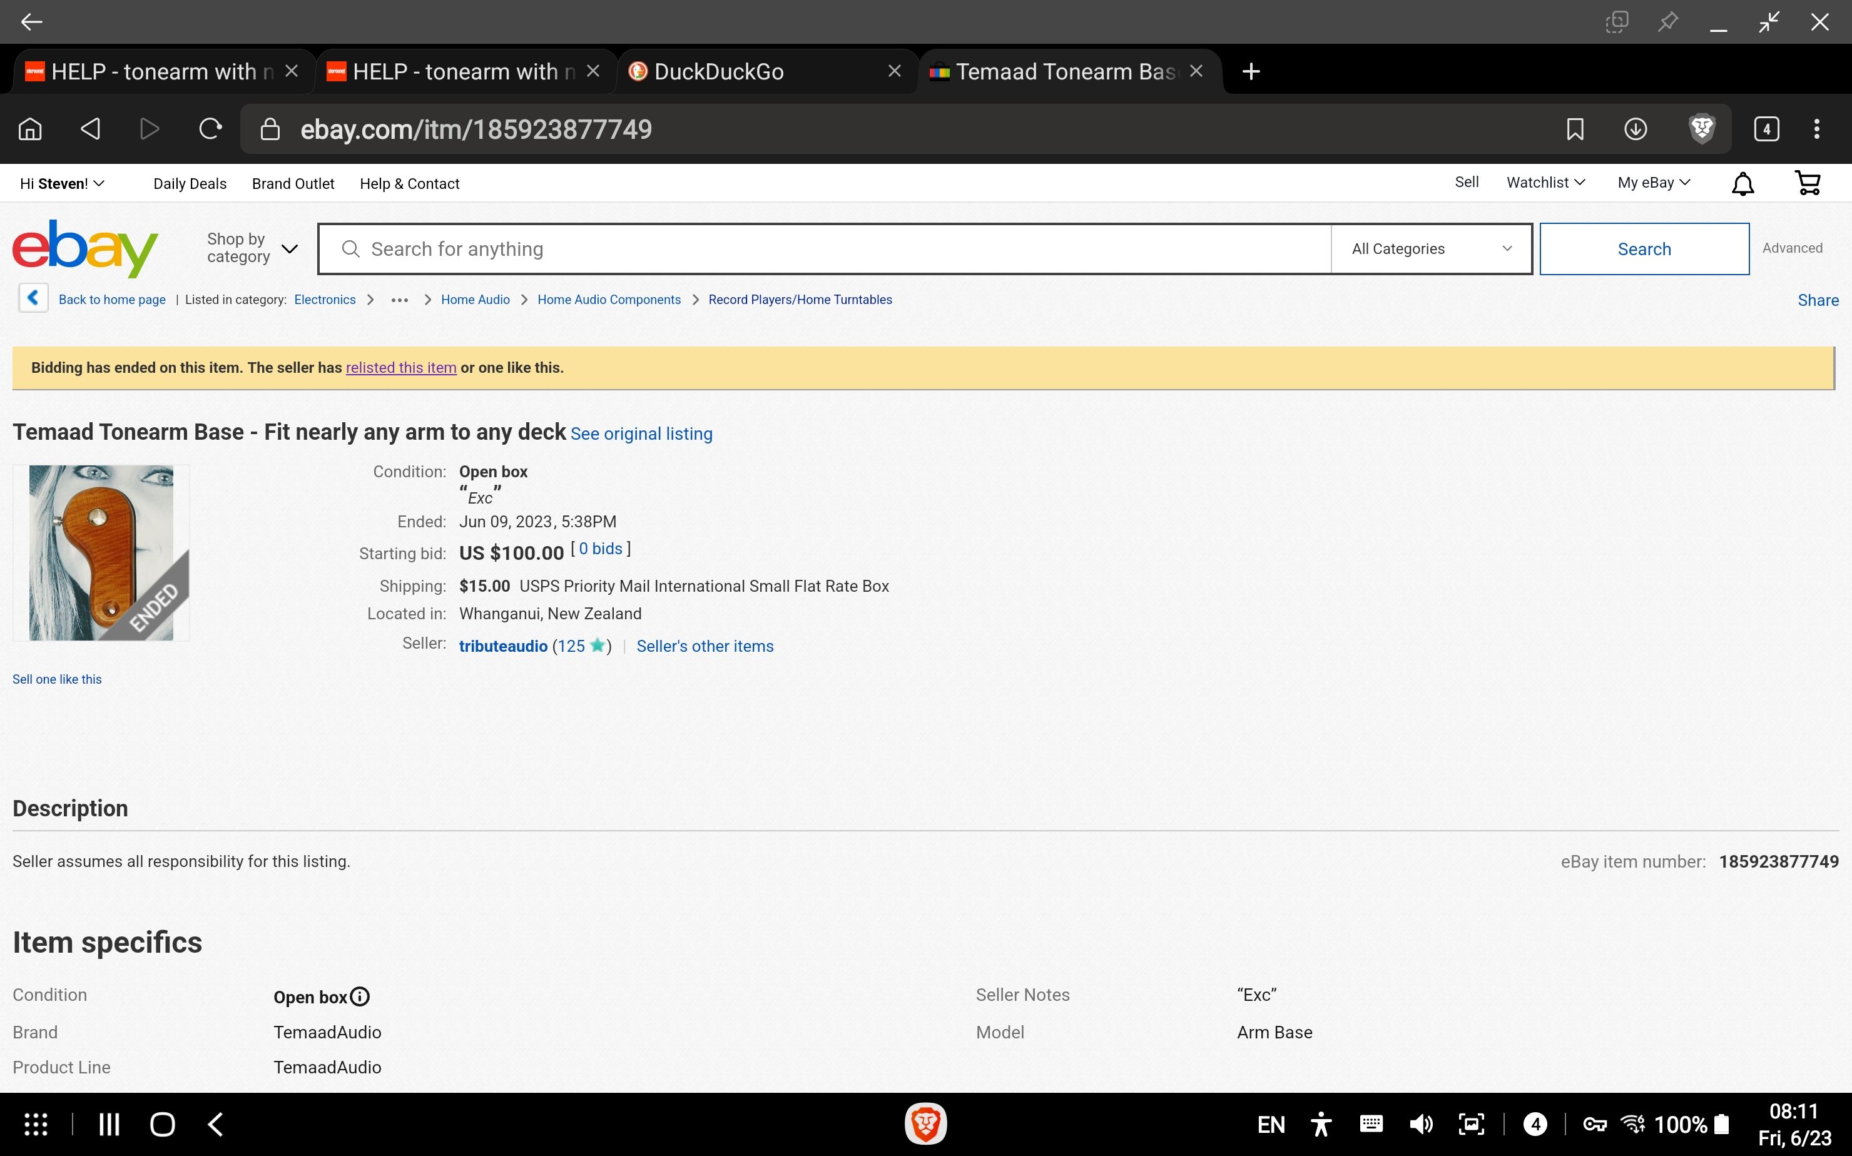The width and height of the screenshot is (1852, 1156).
Task: Click the blue back chevron button
Action: tap(33, 298)
